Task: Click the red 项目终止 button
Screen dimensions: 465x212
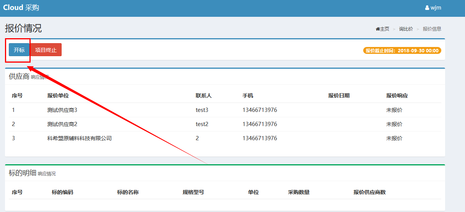Action: [46, 50]
